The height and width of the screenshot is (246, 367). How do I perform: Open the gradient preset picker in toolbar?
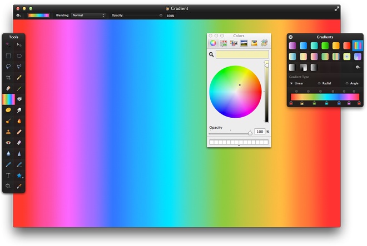pyautogui.click(x=38, y=16)
